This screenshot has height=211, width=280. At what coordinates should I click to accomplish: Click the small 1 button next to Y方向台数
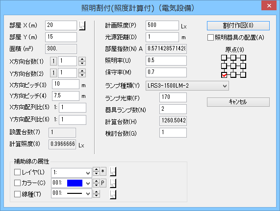point(53,73)
